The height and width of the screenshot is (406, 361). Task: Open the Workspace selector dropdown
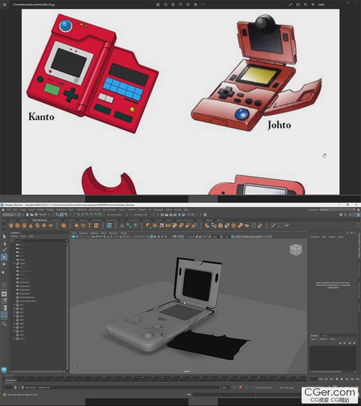[337, 209]
